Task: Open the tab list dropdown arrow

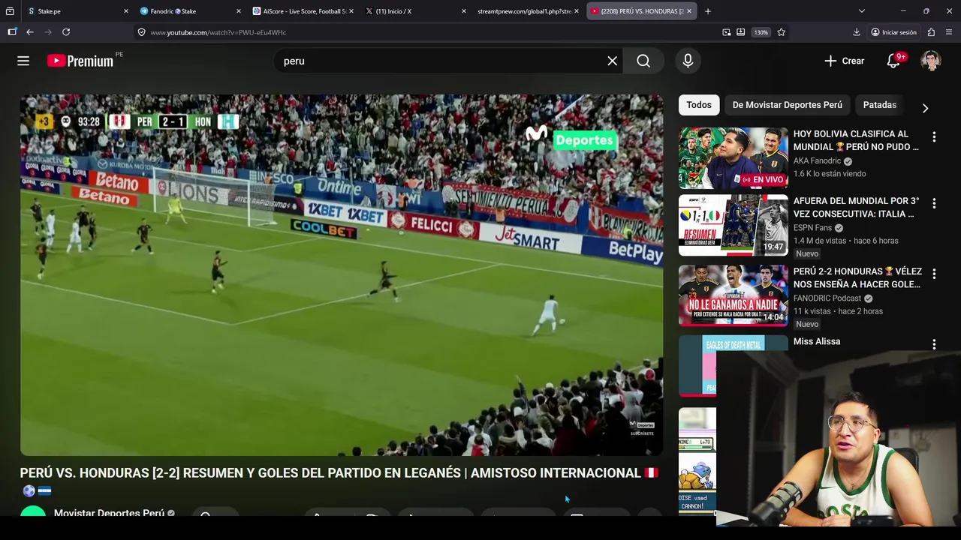Action: tap(862, 11)
